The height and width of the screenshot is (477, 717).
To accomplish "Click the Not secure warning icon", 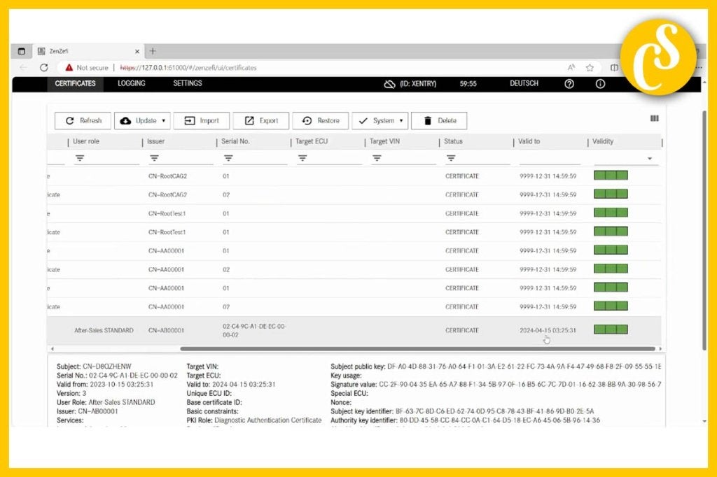I will (x=69, y=68).
